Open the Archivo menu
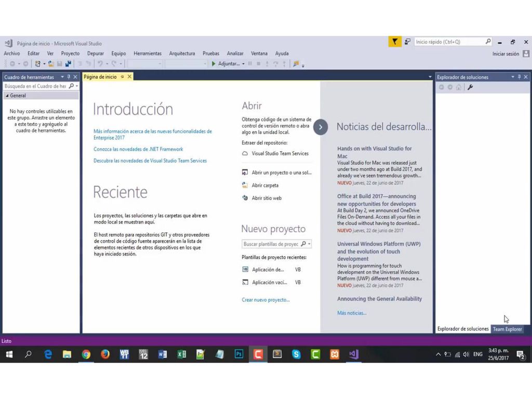 12,54
